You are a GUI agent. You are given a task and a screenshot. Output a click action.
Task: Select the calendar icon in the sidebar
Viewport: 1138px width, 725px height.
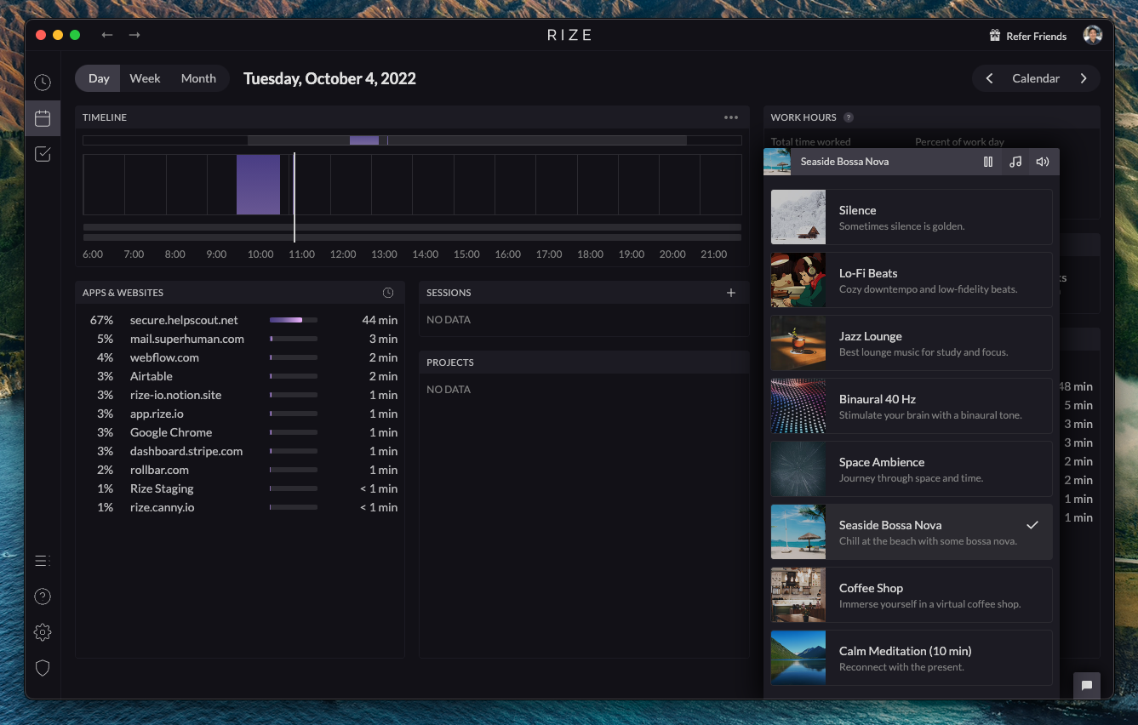click(x=43, y=118)
